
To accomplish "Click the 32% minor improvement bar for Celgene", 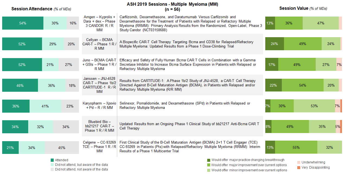I will [330, 147].
